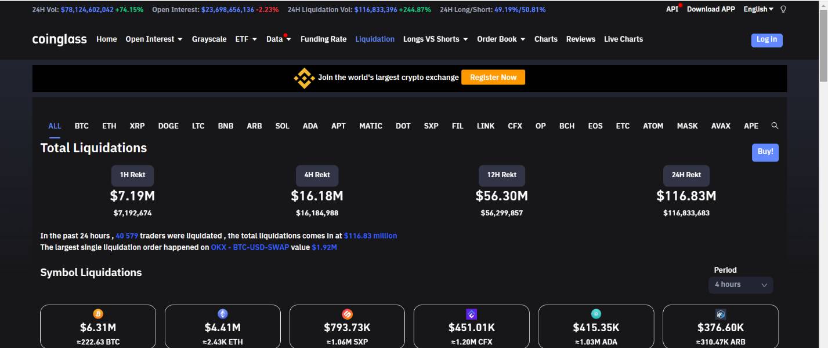Go to Home page
This screenshot has width=828, height=348.
coord(107,39)
